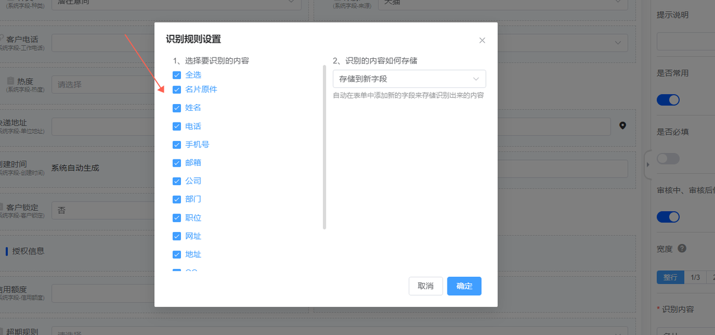This screenshot has height=335, width=715.
Task: Open the 识别内容 dropdown in right panel
Action: pos(686,331)
